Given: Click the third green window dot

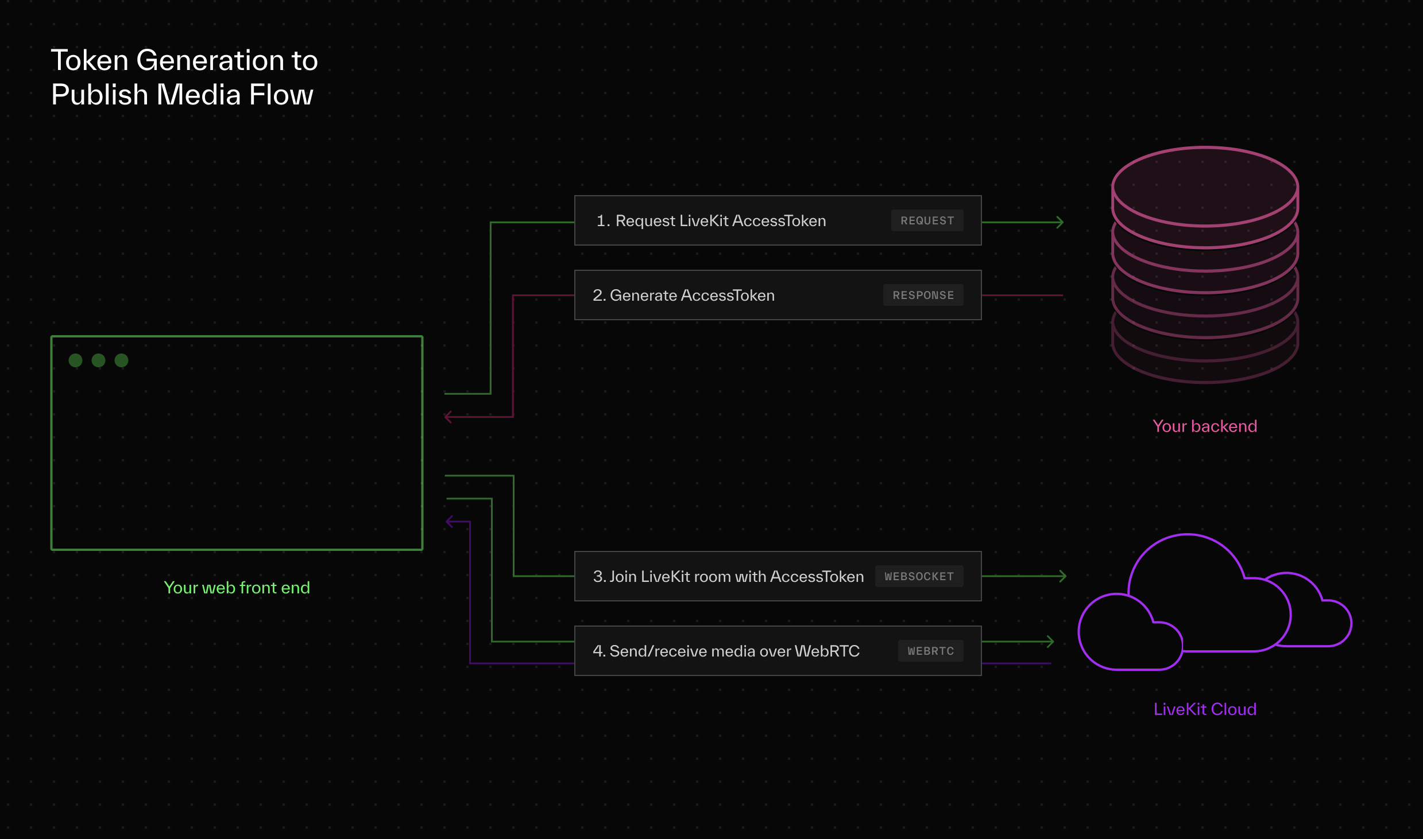Looking at the screenshot, I should pyautogui.click(x=121, y=360).
